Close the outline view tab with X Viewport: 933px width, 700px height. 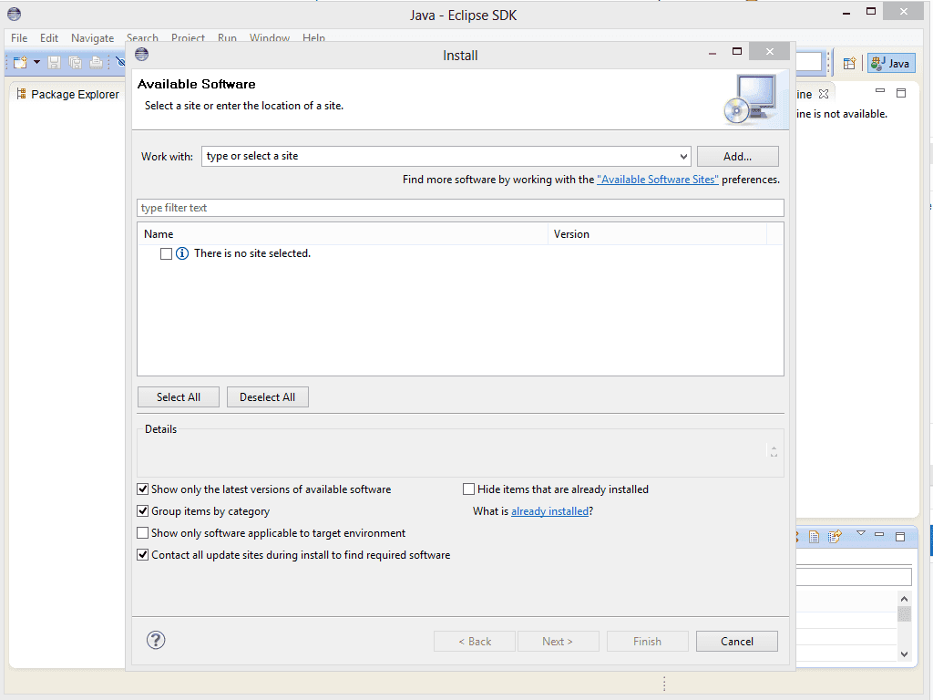tap(824, 94)
